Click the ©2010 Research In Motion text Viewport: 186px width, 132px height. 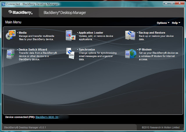(x=161, y=127)
